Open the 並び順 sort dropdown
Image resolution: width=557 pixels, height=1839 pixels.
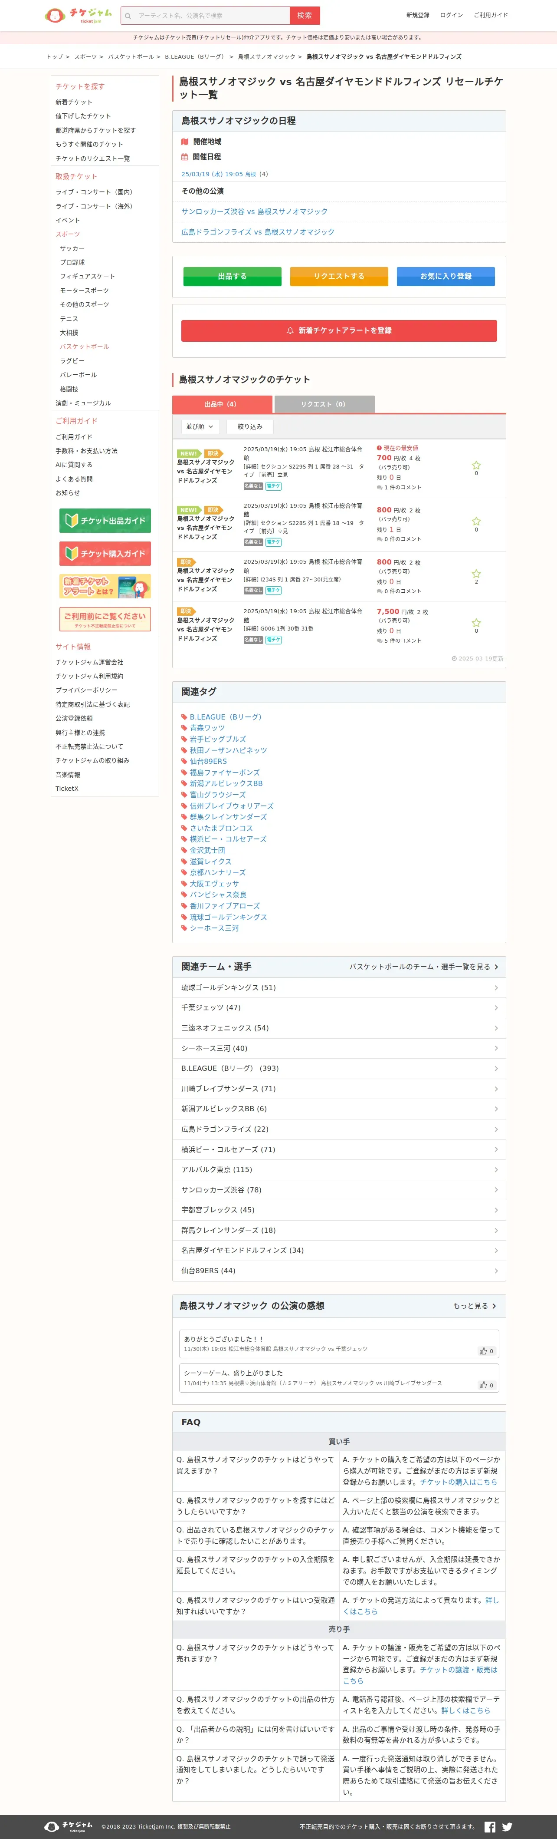coord(199,426)
